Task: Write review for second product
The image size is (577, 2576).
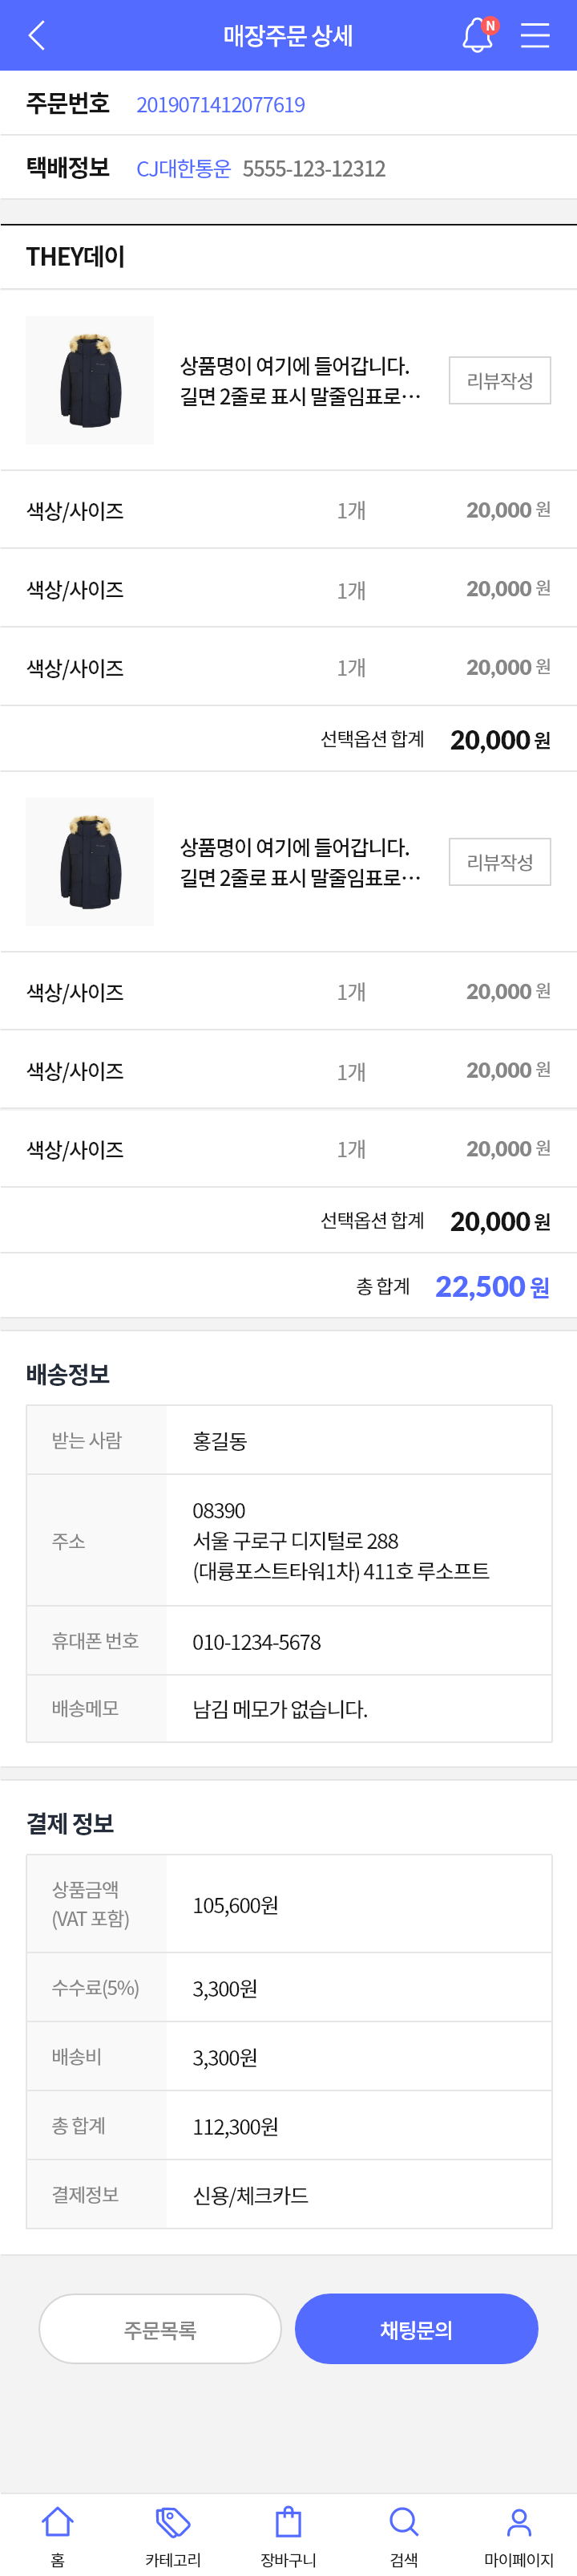Action: click(500, 862)
